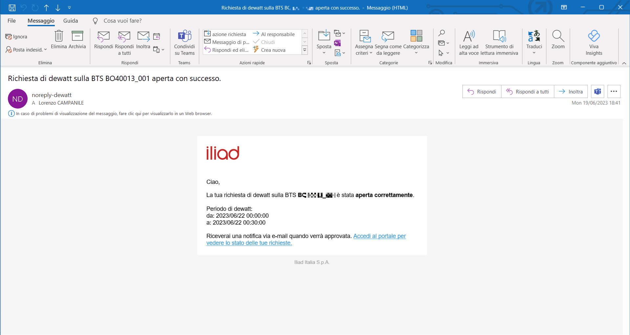Reply with meeting icon in Rispondi group
Screen dimensions: 630x335
157,36
